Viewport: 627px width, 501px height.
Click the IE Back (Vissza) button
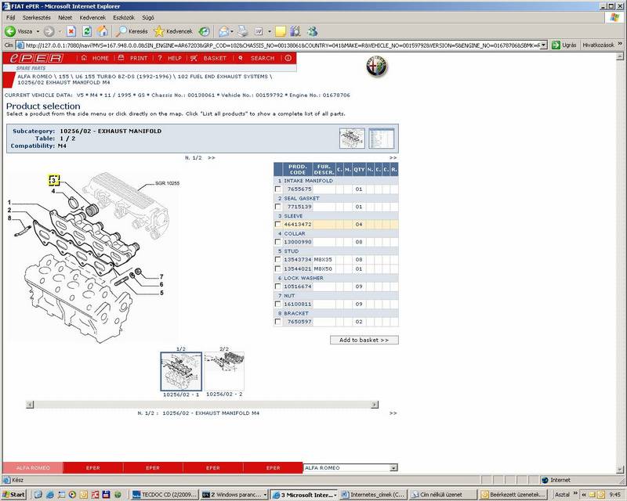[18, 31]
